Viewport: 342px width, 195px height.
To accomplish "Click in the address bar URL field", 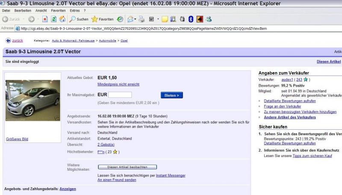I will coord(179,29).
